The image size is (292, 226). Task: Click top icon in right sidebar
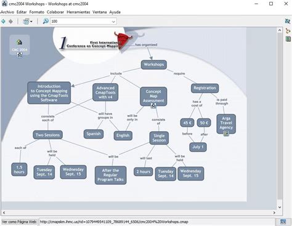288,21
